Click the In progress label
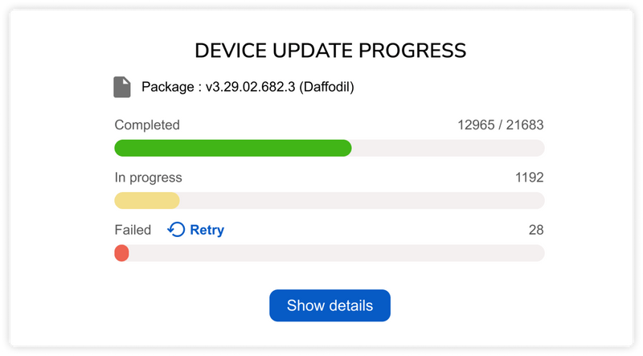This screenshot has height=356, width=643. point(149,178)
